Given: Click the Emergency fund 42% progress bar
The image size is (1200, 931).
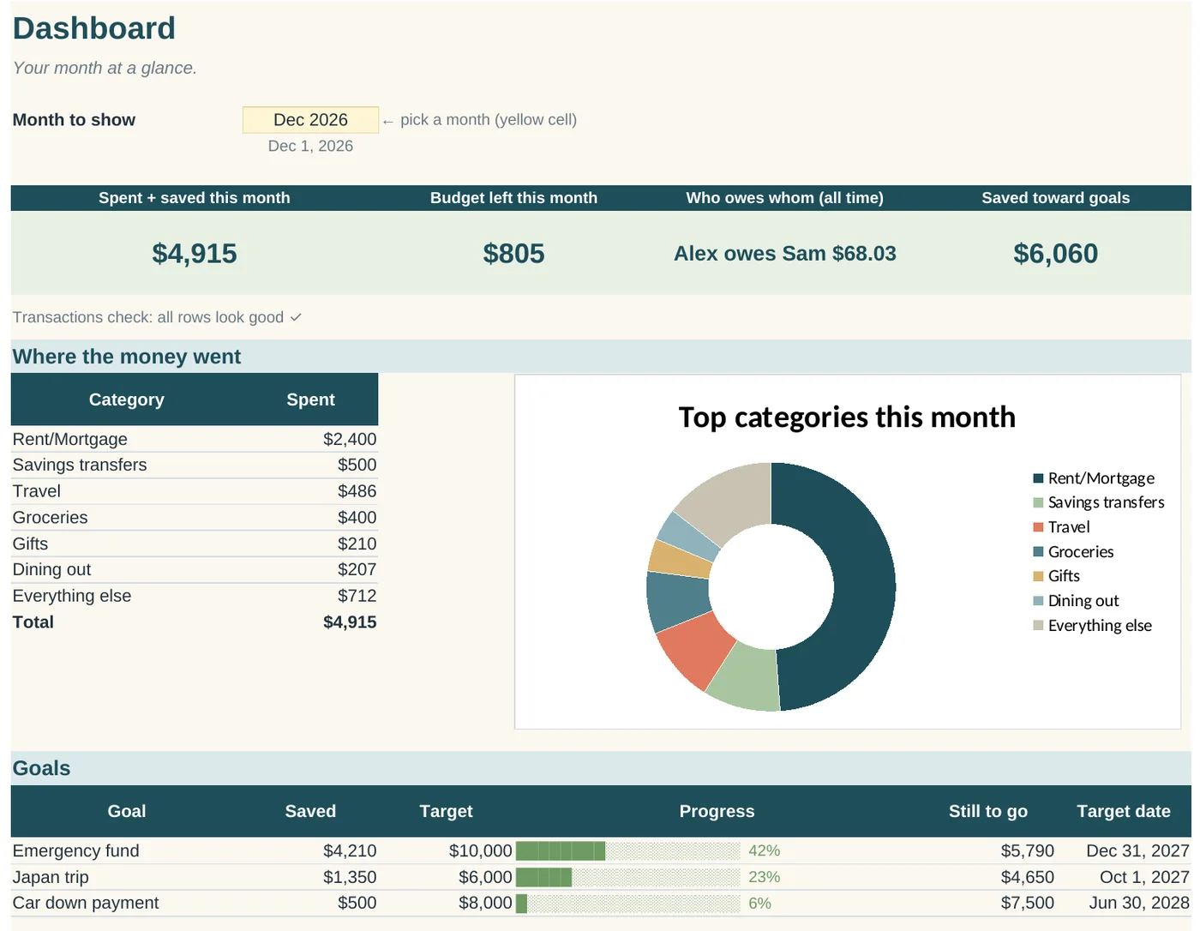Looking at the screenshot, I should (628, 851).
